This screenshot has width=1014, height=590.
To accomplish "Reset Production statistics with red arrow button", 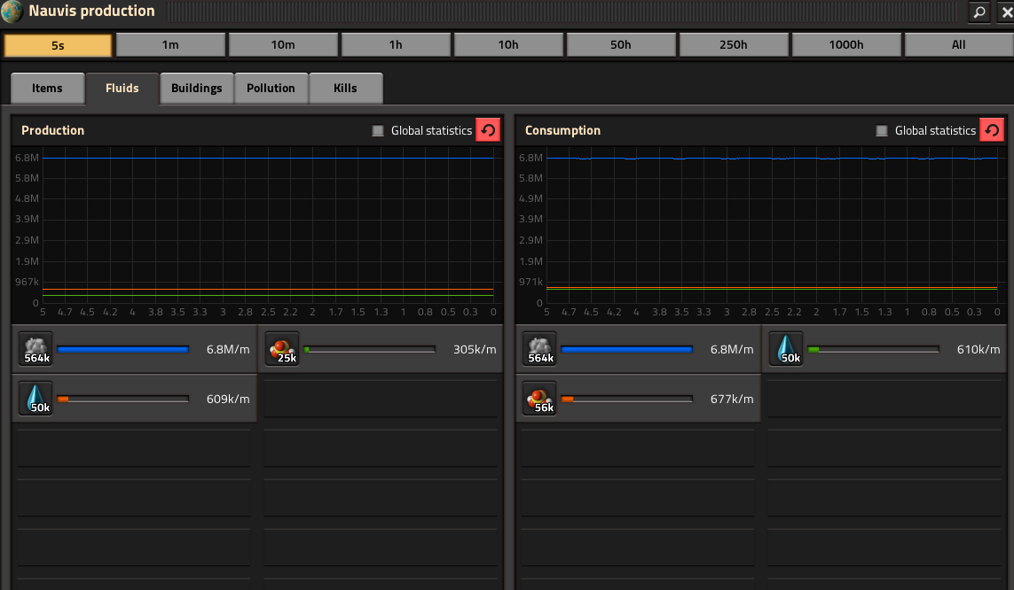I will point(488,130).
